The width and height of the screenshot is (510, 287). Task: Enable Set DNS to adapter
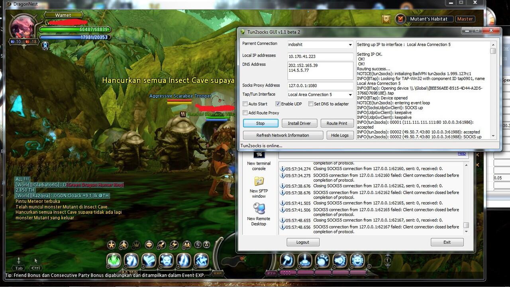click(311, 104)
